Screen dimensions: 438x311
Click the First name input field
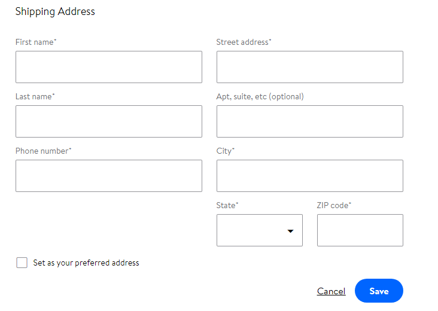(108, 67)
